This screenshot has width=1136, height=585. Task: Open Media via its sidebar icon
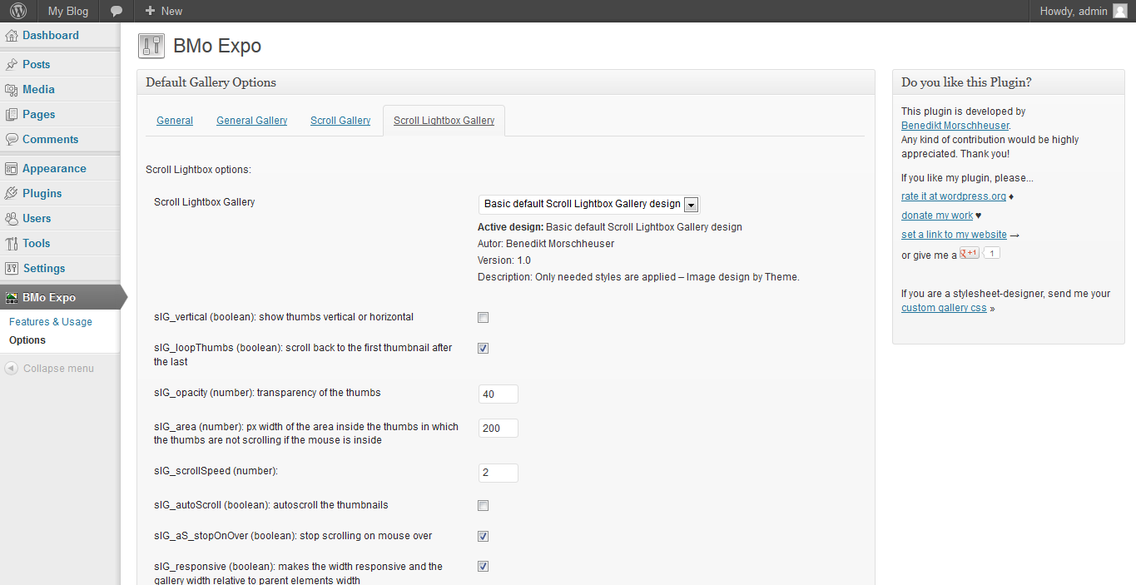12,89
